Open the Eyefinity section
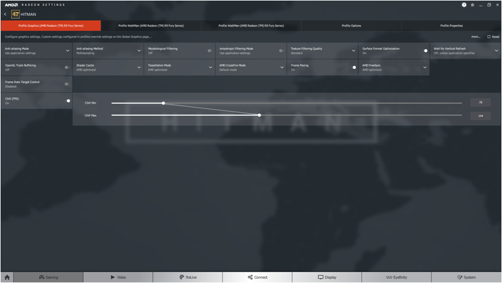The height and width of the screenshot is (283, 502). tap(396, 277)
